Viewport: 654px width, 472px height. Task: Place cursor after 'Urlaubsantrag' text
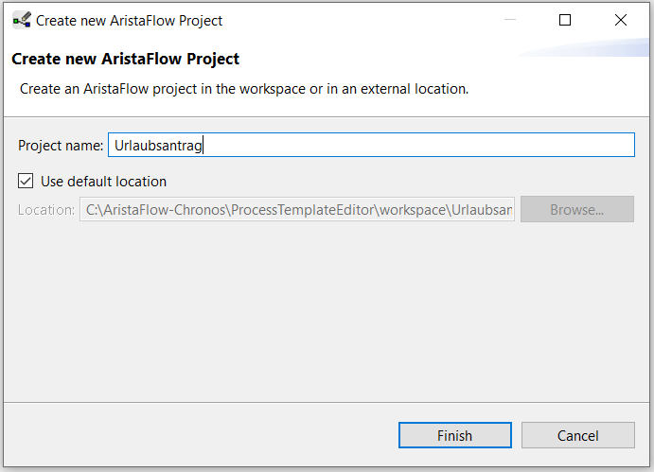pyautogui.click(x=203, y=145)
